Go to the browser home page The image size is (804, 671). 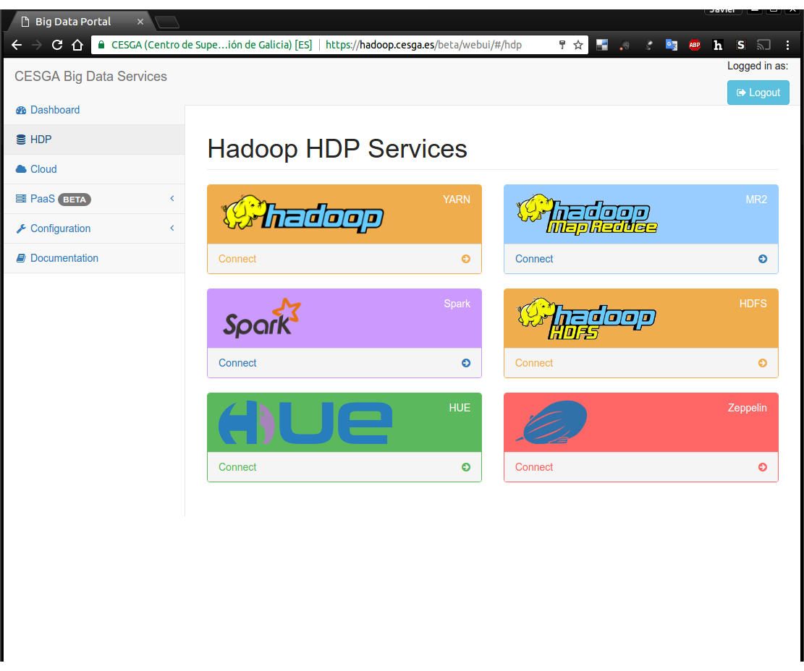coord(77,45)
